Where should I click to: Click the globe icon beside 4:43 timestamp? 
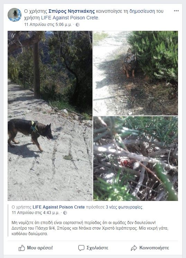65,213
